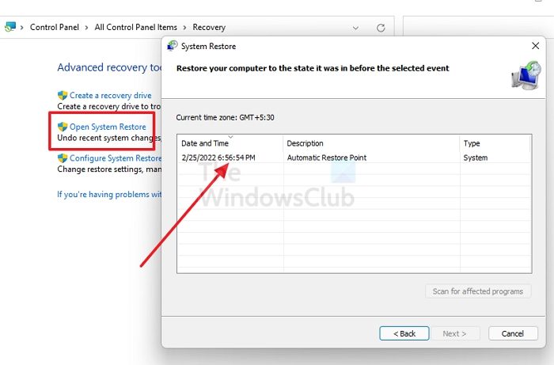The image size is (554, 365).
Task: Open the If you're having problems link
Action: click(109, 194)
